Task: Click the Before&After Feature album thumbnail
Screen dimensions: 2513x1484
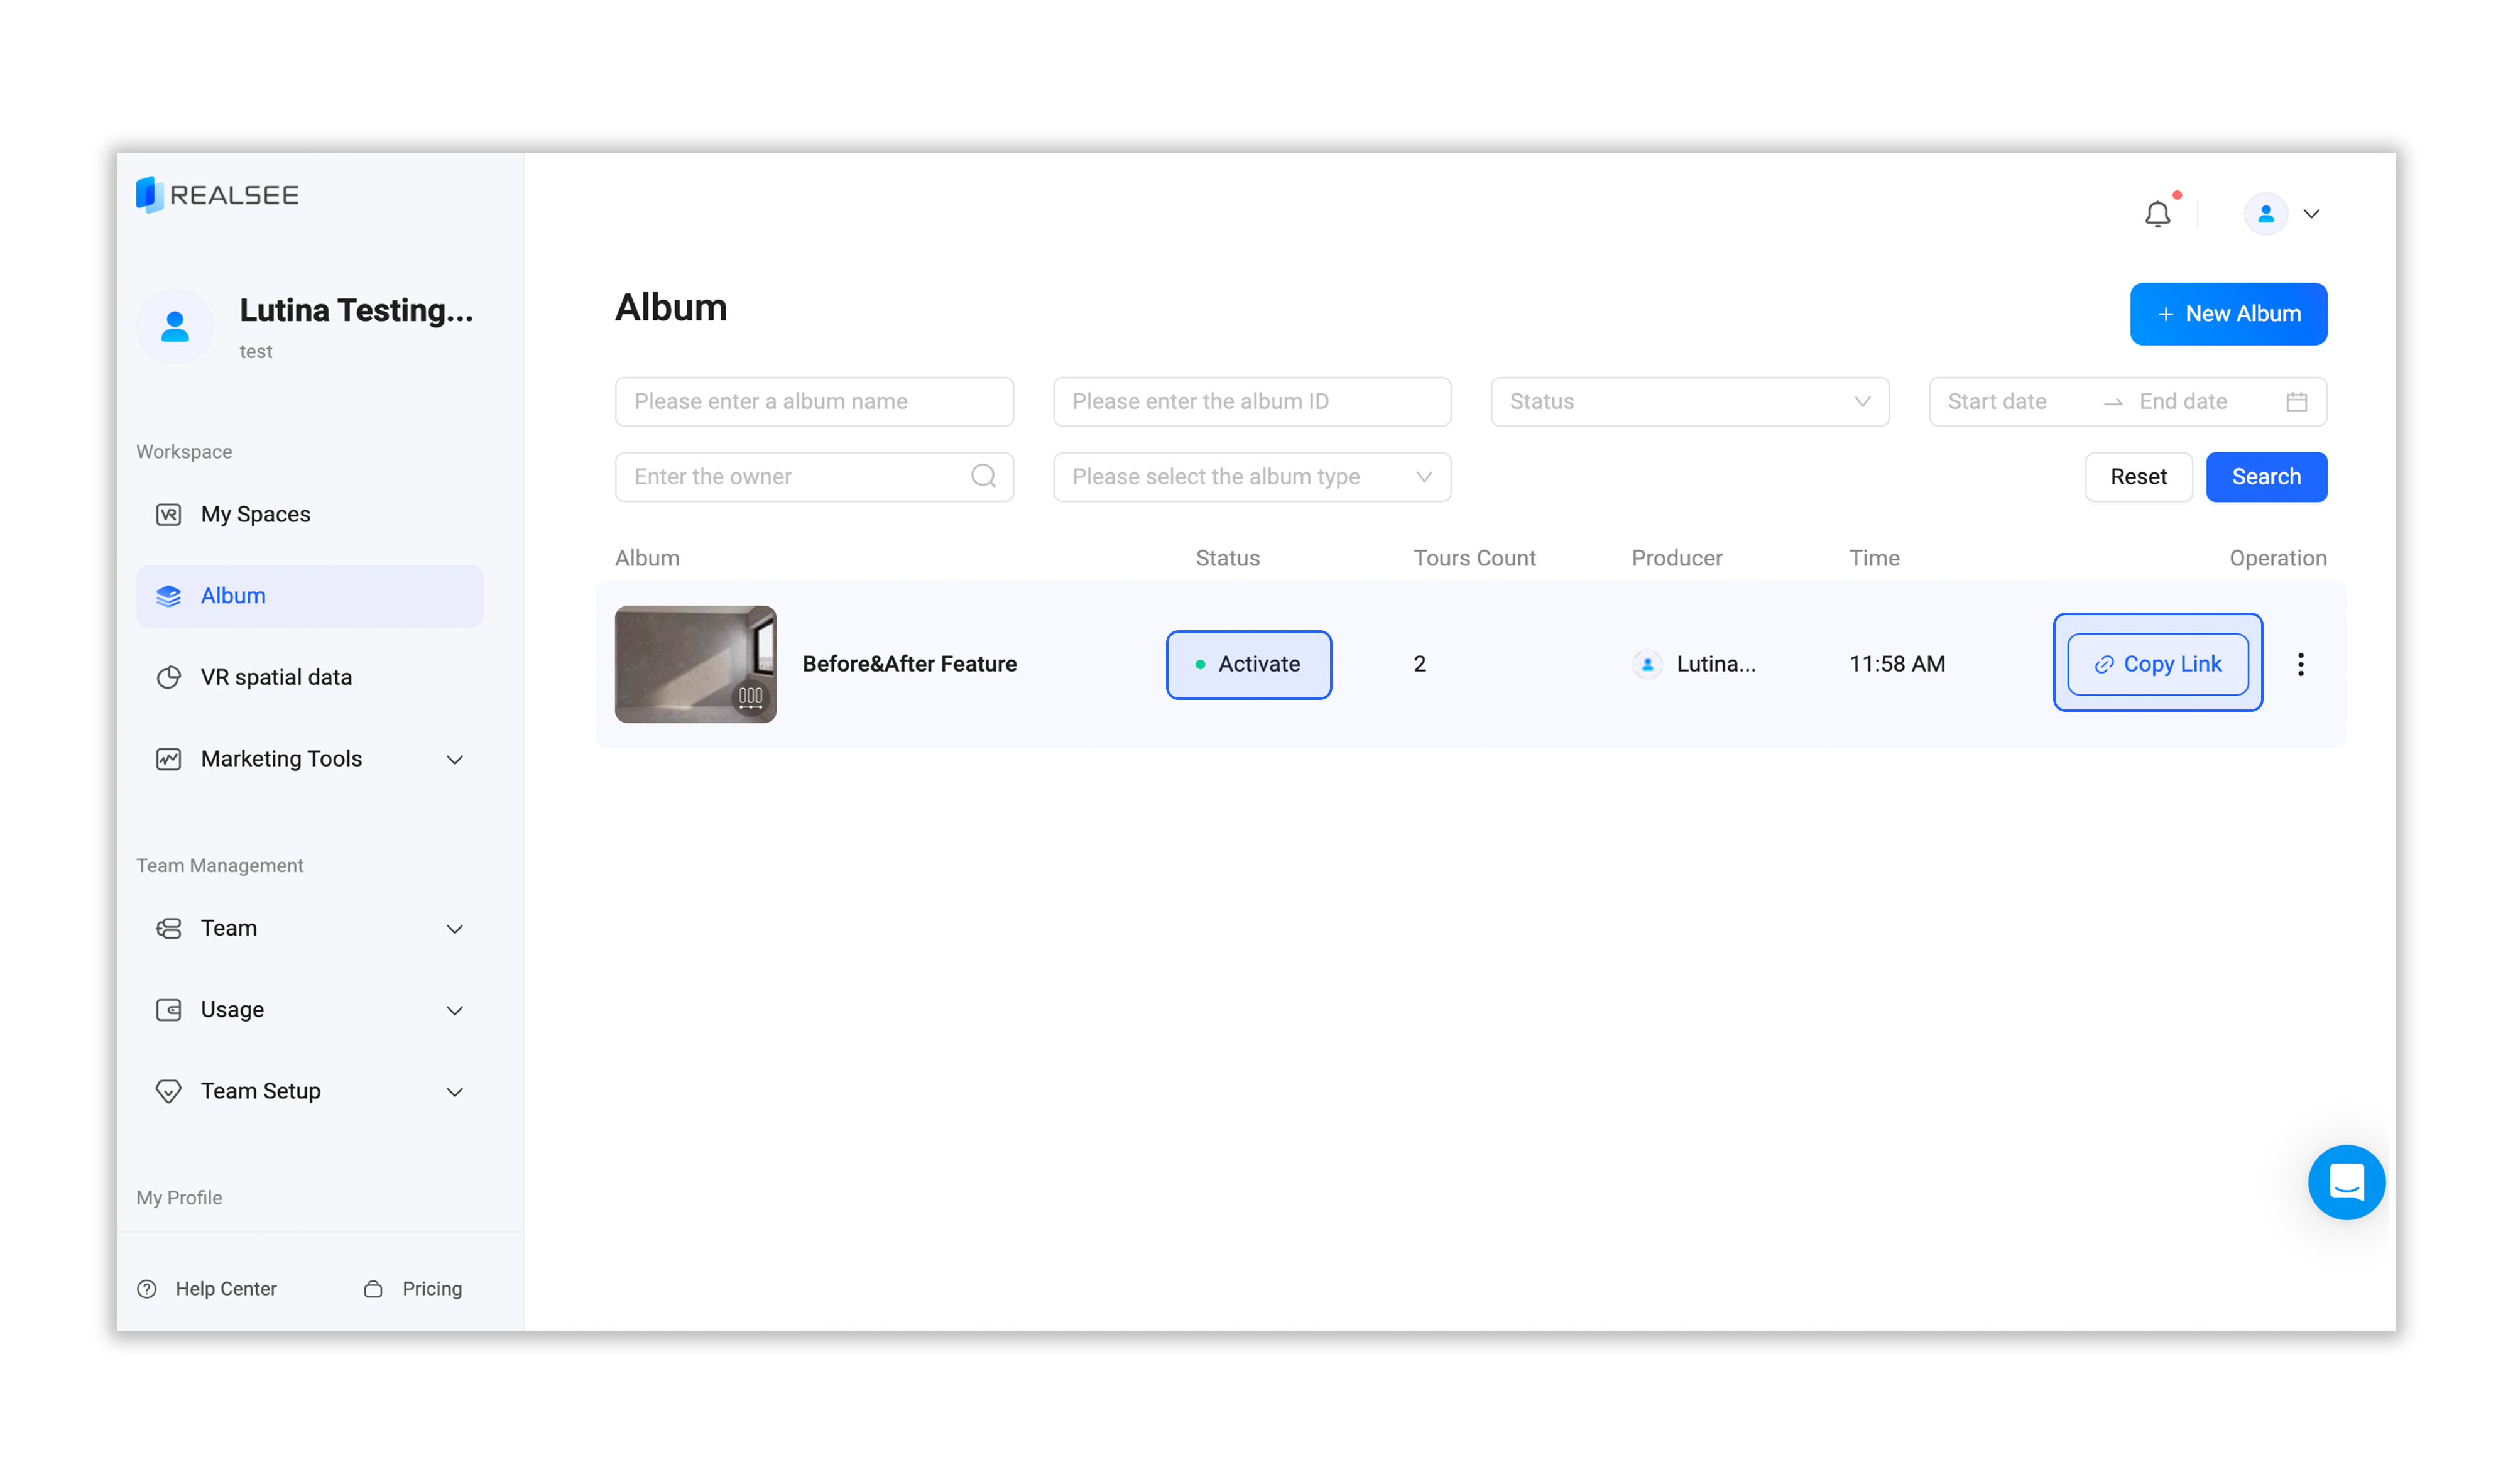Action: pos(695,665)
